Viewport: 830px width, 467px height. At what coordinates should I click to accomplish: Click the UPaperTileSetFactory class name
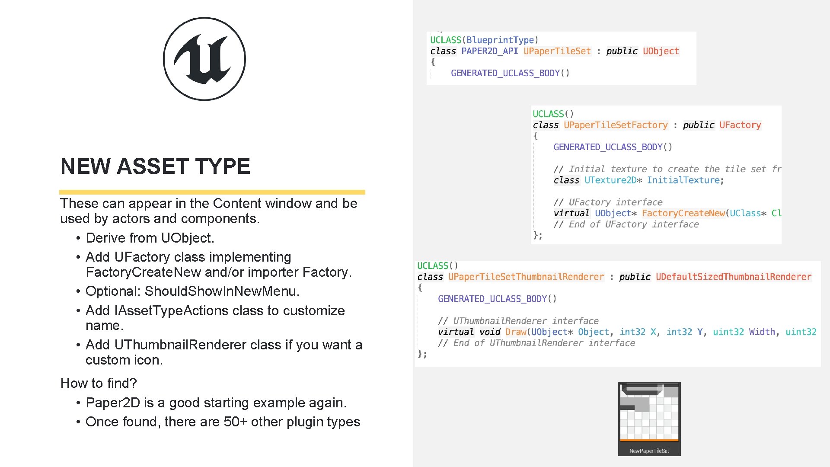[x=616, y=125]
